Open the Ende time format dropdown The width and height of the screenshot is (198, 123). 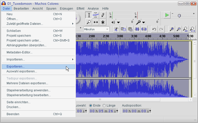(117, 111)
